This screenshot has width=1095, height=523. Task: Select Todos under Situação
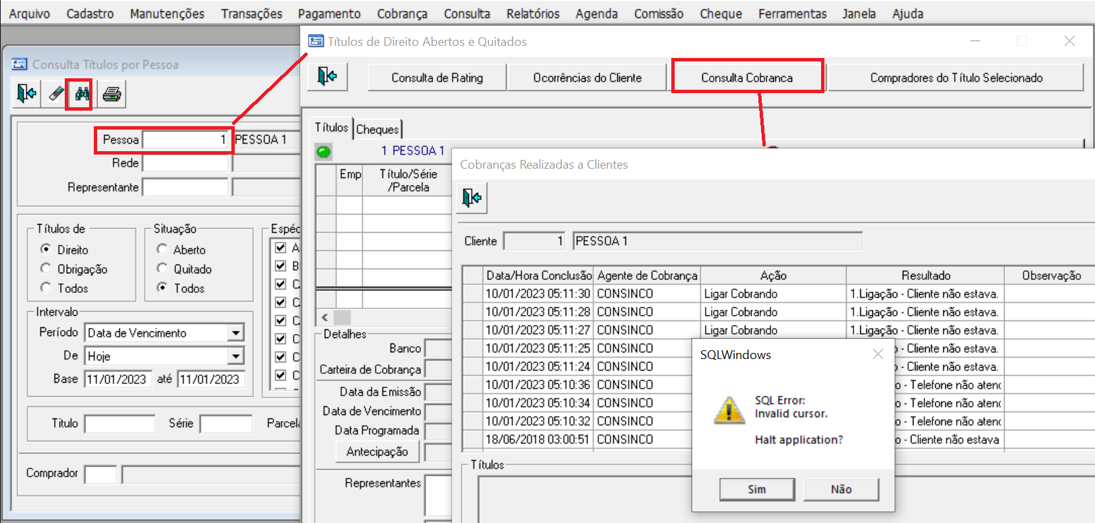pyautogui.click(x=162, y=287)
